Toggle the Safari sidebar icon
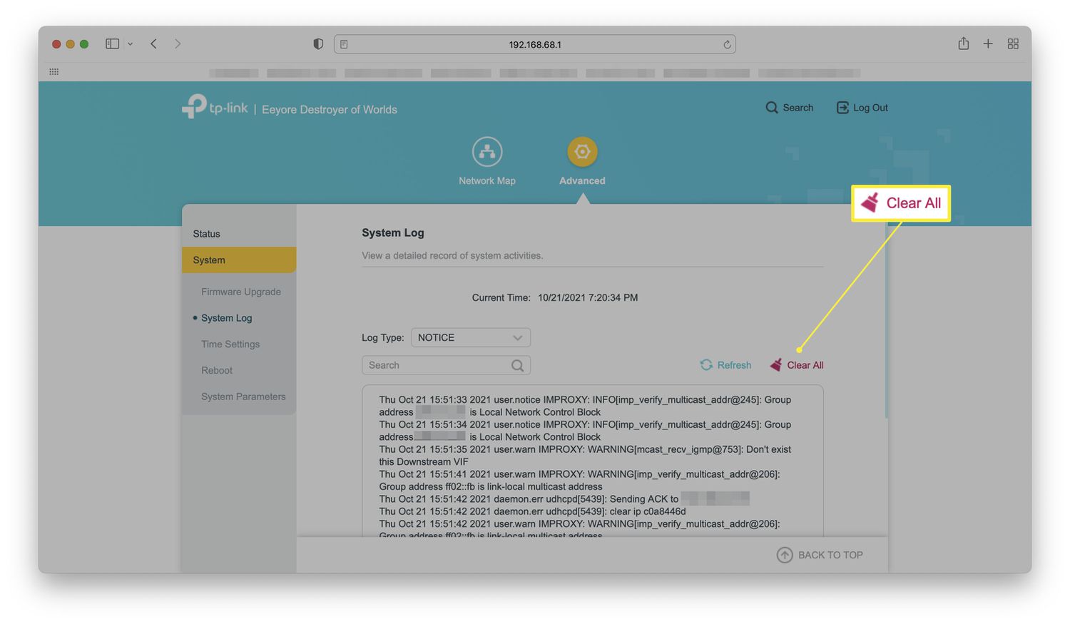This screenshot has height=624, width=1070. point(112,44)
